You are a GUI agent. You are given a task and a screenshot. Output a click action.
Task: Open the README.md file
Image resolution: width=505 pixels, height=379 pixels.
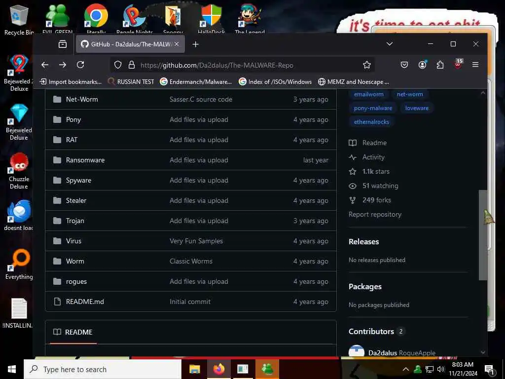(85, 302)
